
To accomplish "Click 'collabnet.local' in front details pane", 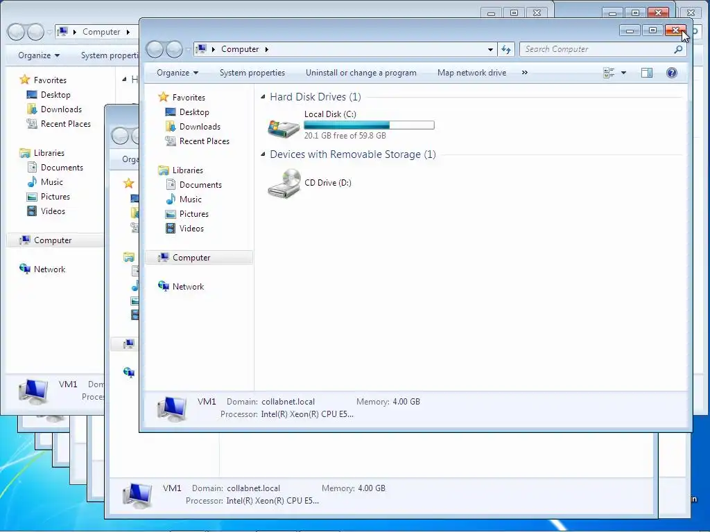I will pos(288,402).
